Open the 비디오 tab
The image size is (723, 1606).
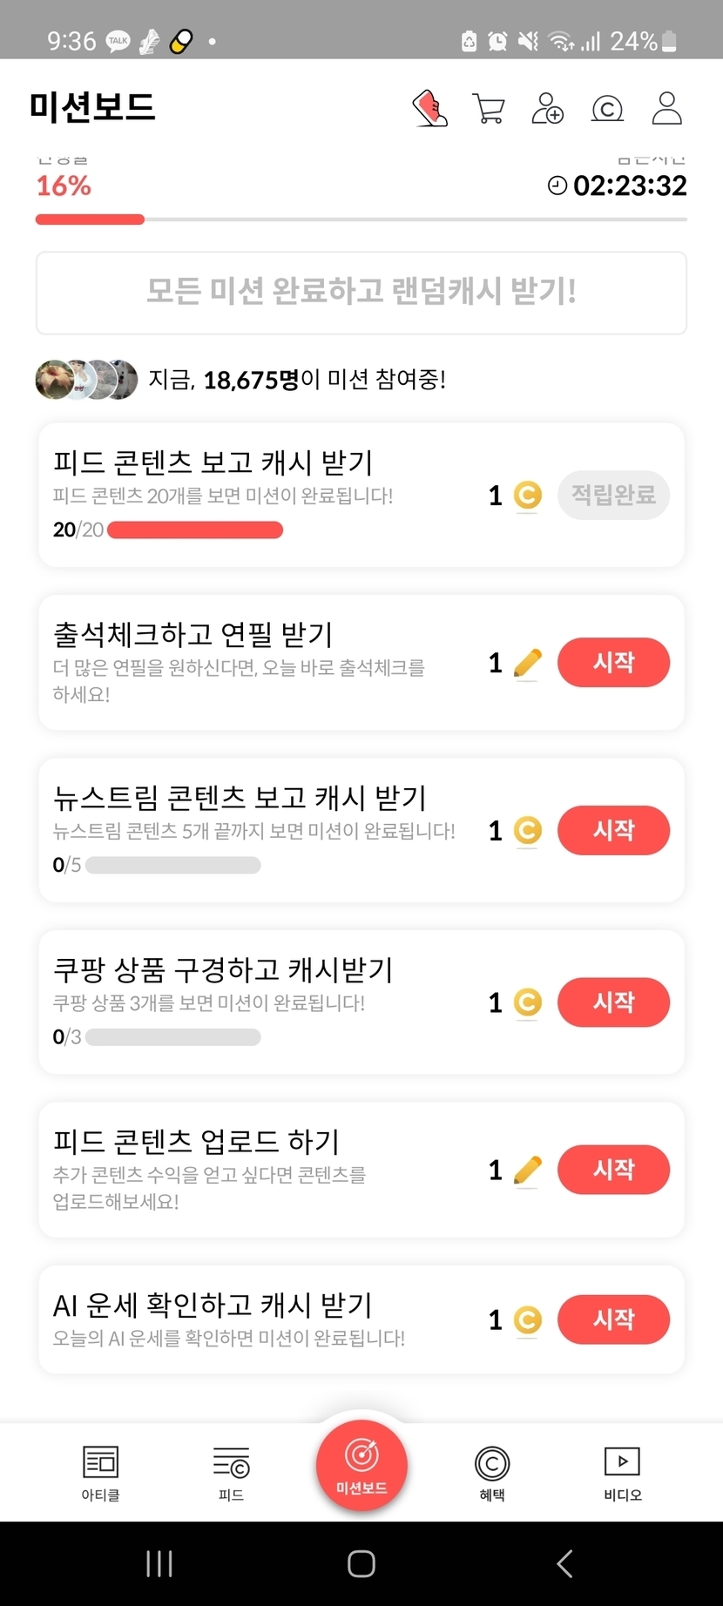pyautogui.click(x=622, y=1473)
